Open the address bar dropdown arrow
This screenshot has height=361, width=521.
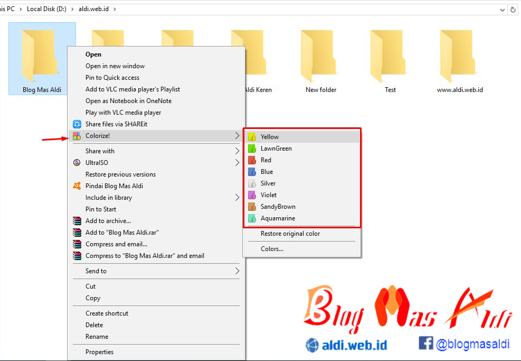click(501, 8)
